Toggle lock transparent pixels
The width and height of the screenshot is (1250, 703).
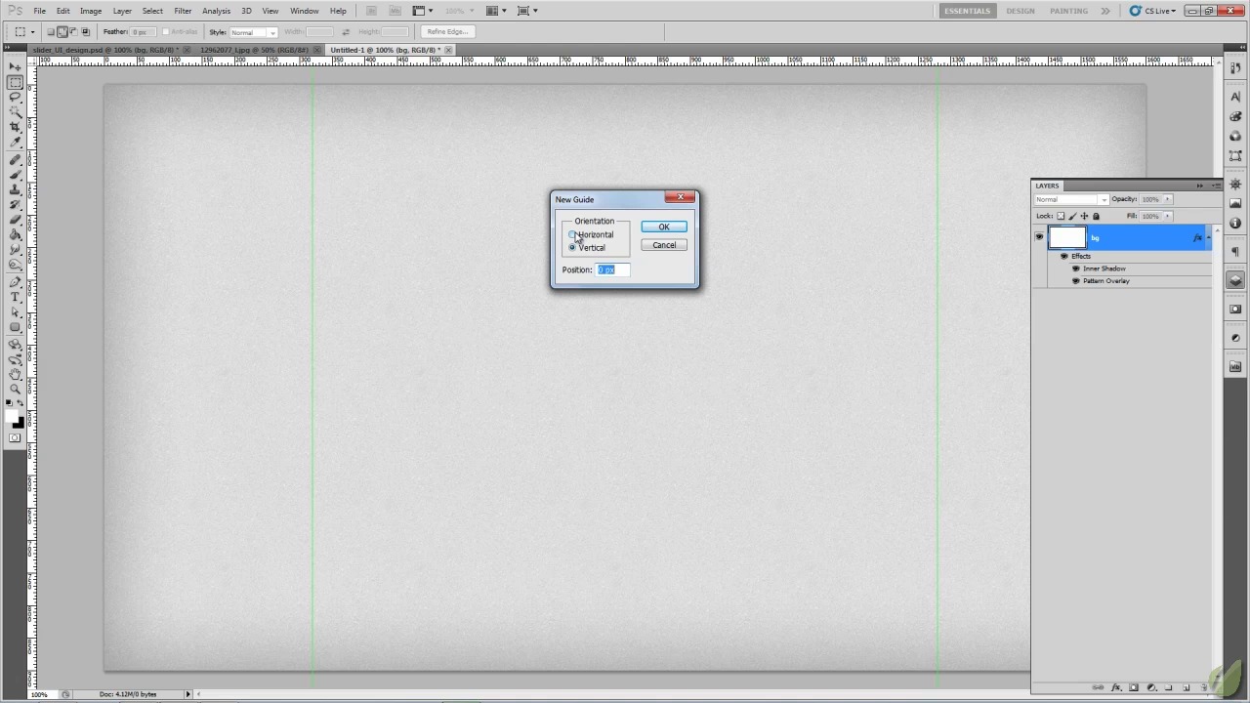click(x=1062, y=217)
